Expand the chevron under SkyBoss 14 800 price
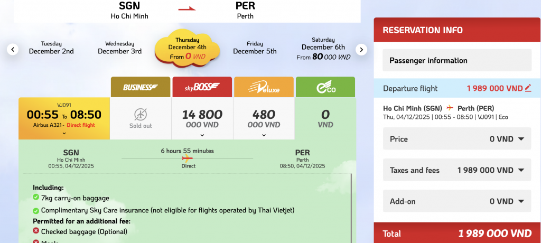 coord(202,135)
